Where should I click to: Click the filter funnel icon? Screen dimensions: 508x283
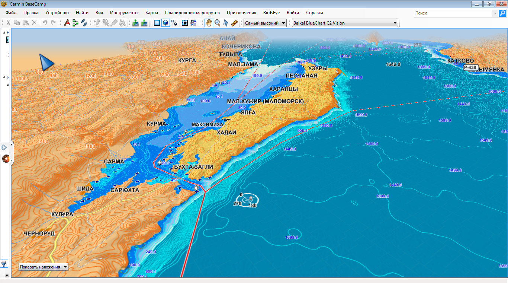pos(4,264)
